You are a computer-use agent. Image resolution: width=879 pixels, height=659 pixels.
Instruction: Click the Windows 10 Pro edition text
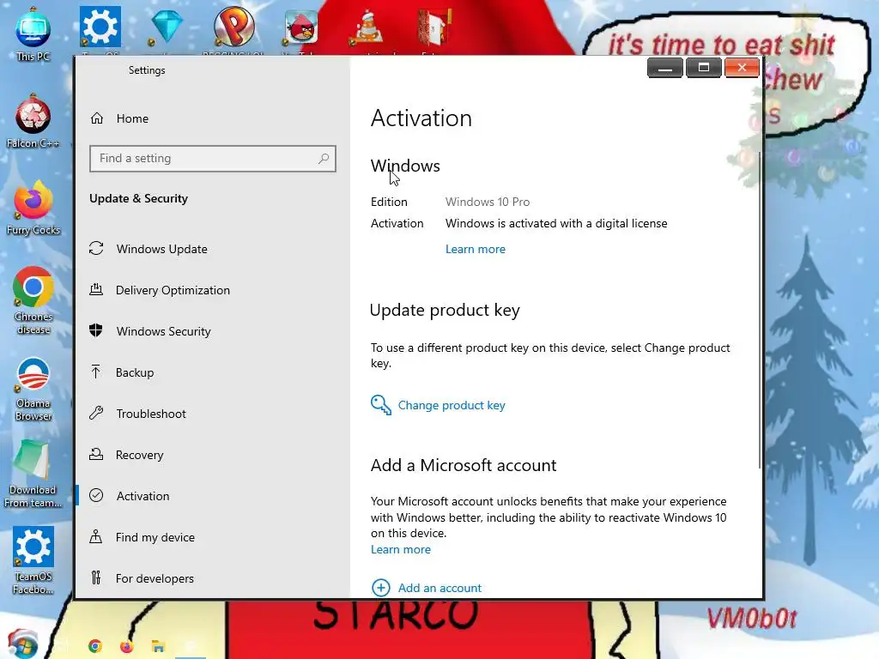pyautogui.click(x=488, y=202)
